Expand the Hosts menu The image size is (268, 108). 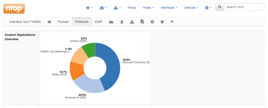click(148, 8)
